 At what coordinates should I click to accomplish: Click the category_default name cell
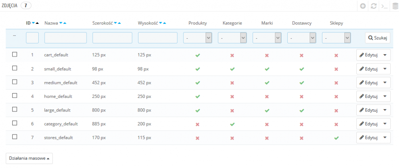(x=61, y=124)
